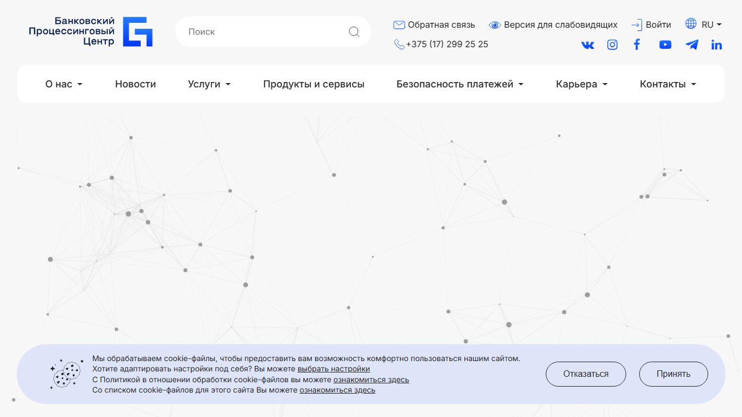Viewport: 742px width, 417px height.
Task: Click the eye accessibility icon
Action: coord(494,25)
